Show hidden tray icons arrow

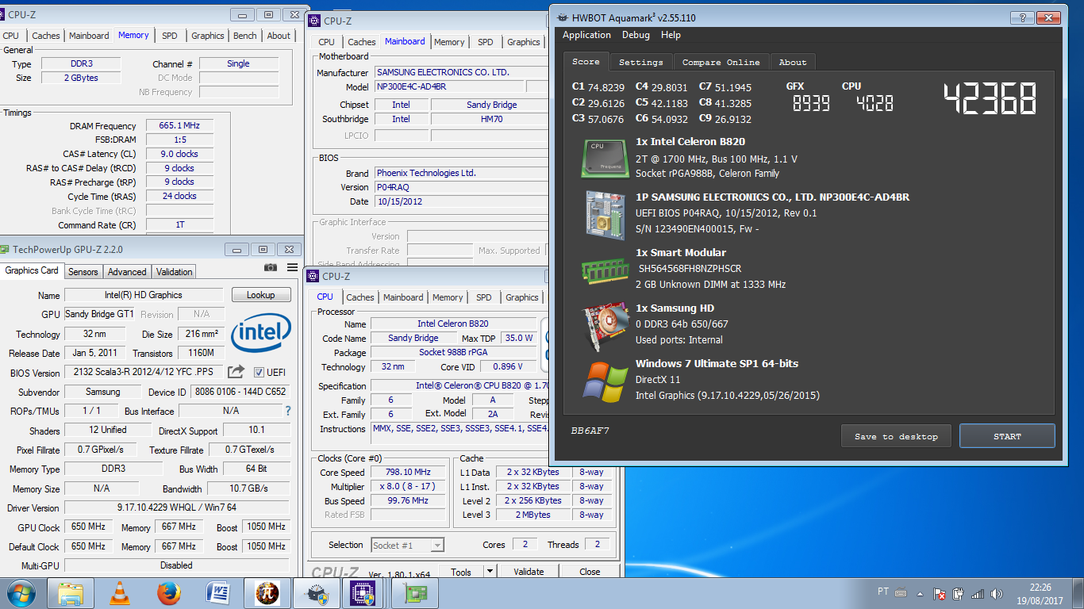[x=921, y=593]
